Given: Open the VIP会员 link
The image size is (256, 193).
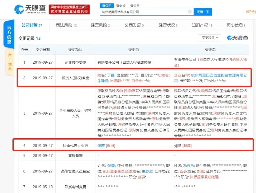Looking at the screenshot, I should point(251,12).
